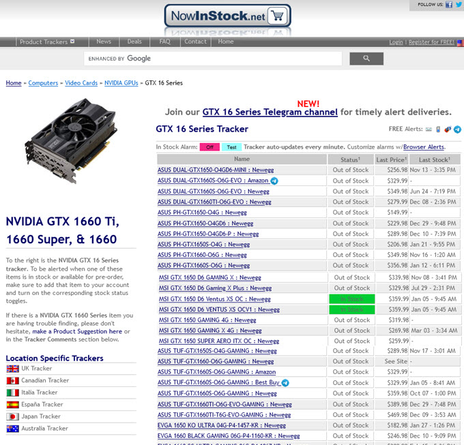464x445 pixels.
Task: Click the Status column header
Action: tap(350, 160)
